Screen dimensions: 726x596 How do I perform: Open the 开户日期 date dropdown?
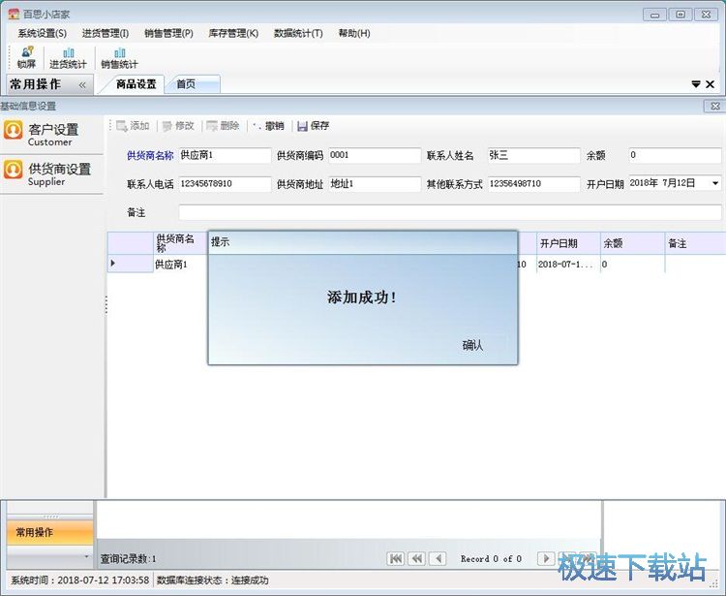715,183
